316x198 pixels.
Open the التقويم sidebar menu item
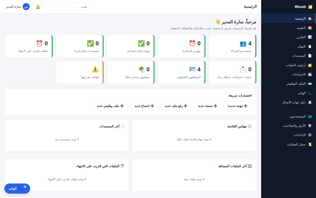pyautogui.click(x=289, y=28)
